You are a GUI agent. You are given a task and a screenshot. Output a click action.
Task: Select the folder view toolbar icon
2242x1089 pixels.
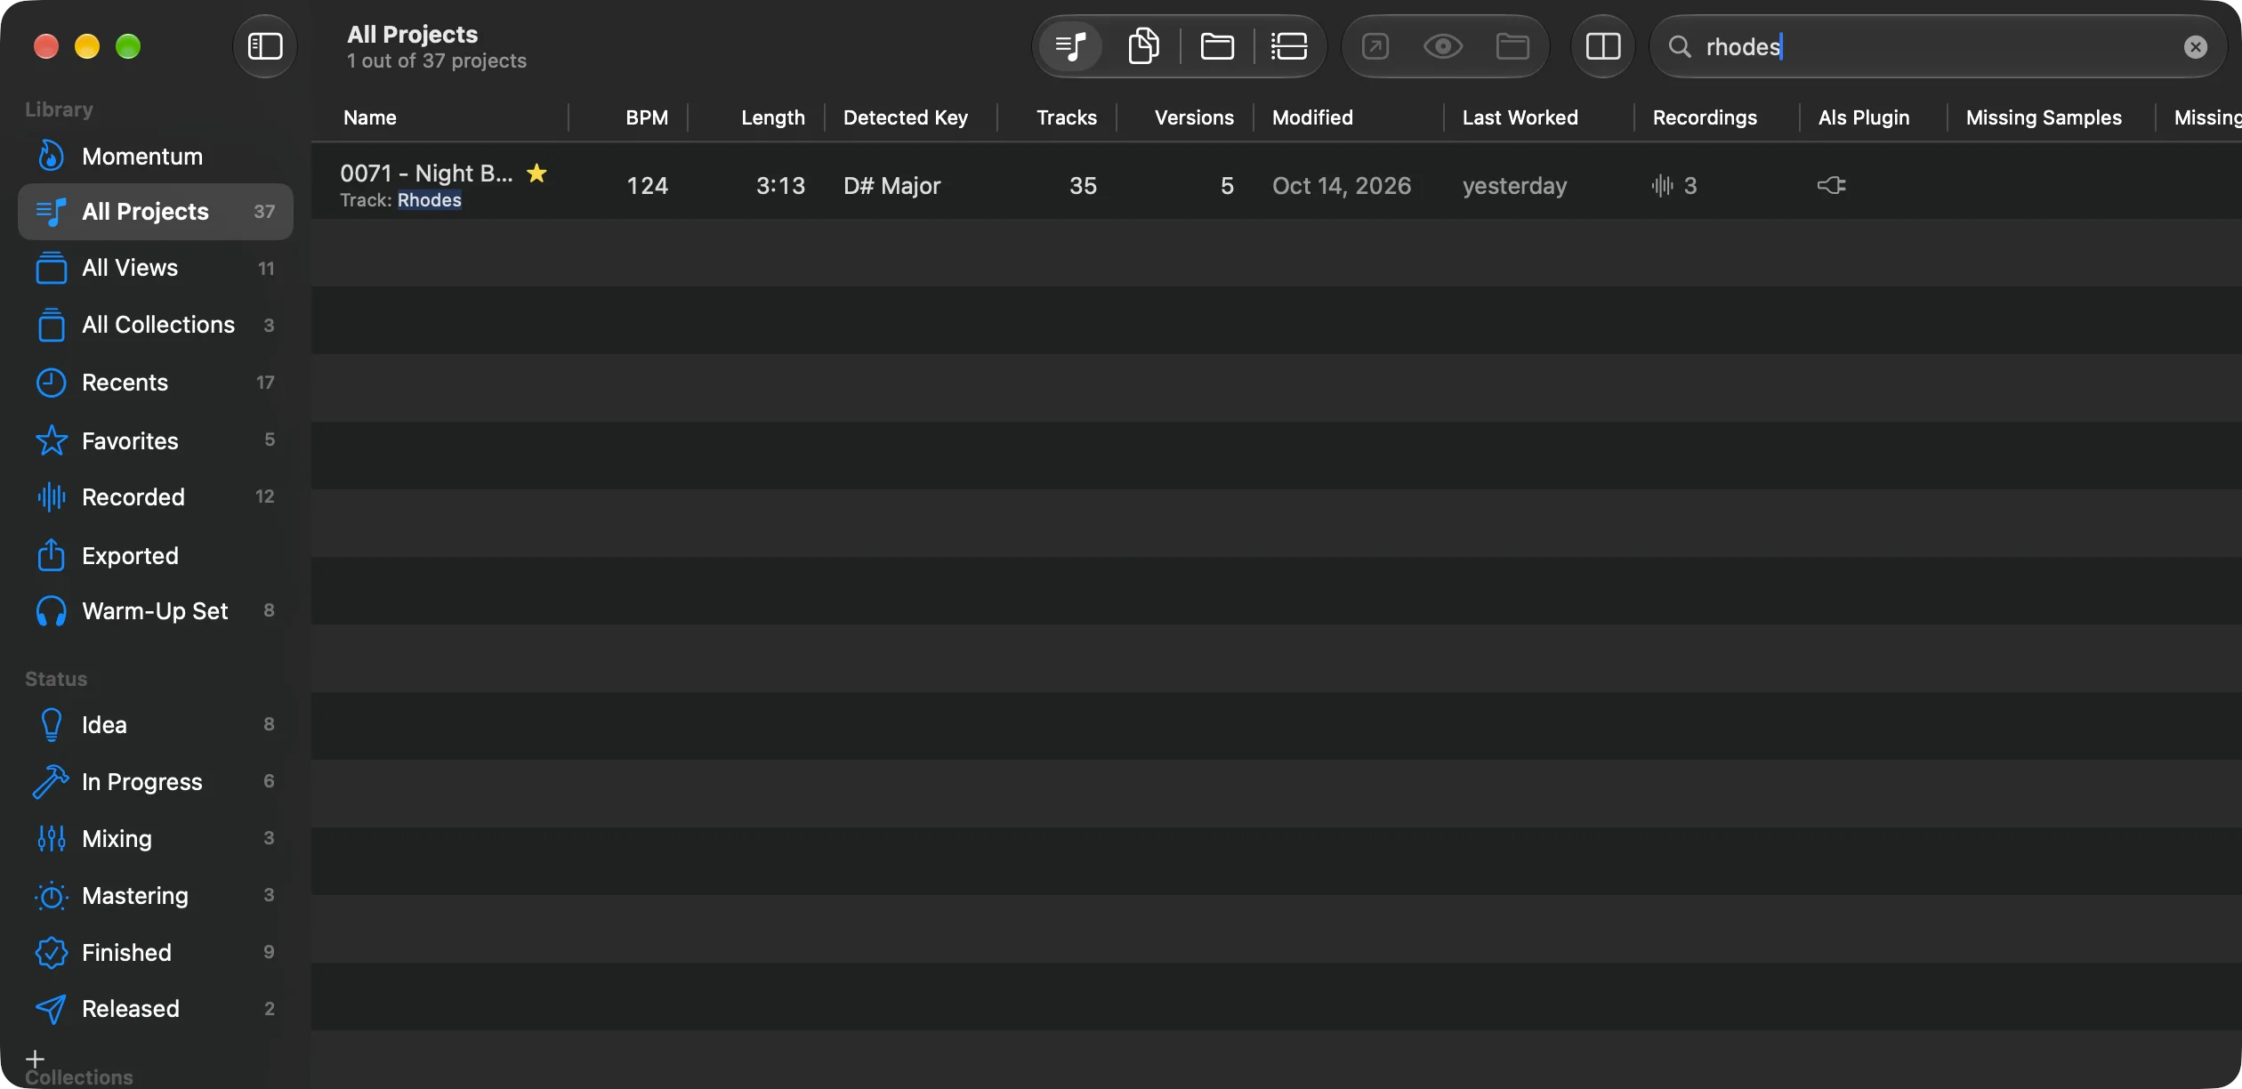tap(1217, 46)
